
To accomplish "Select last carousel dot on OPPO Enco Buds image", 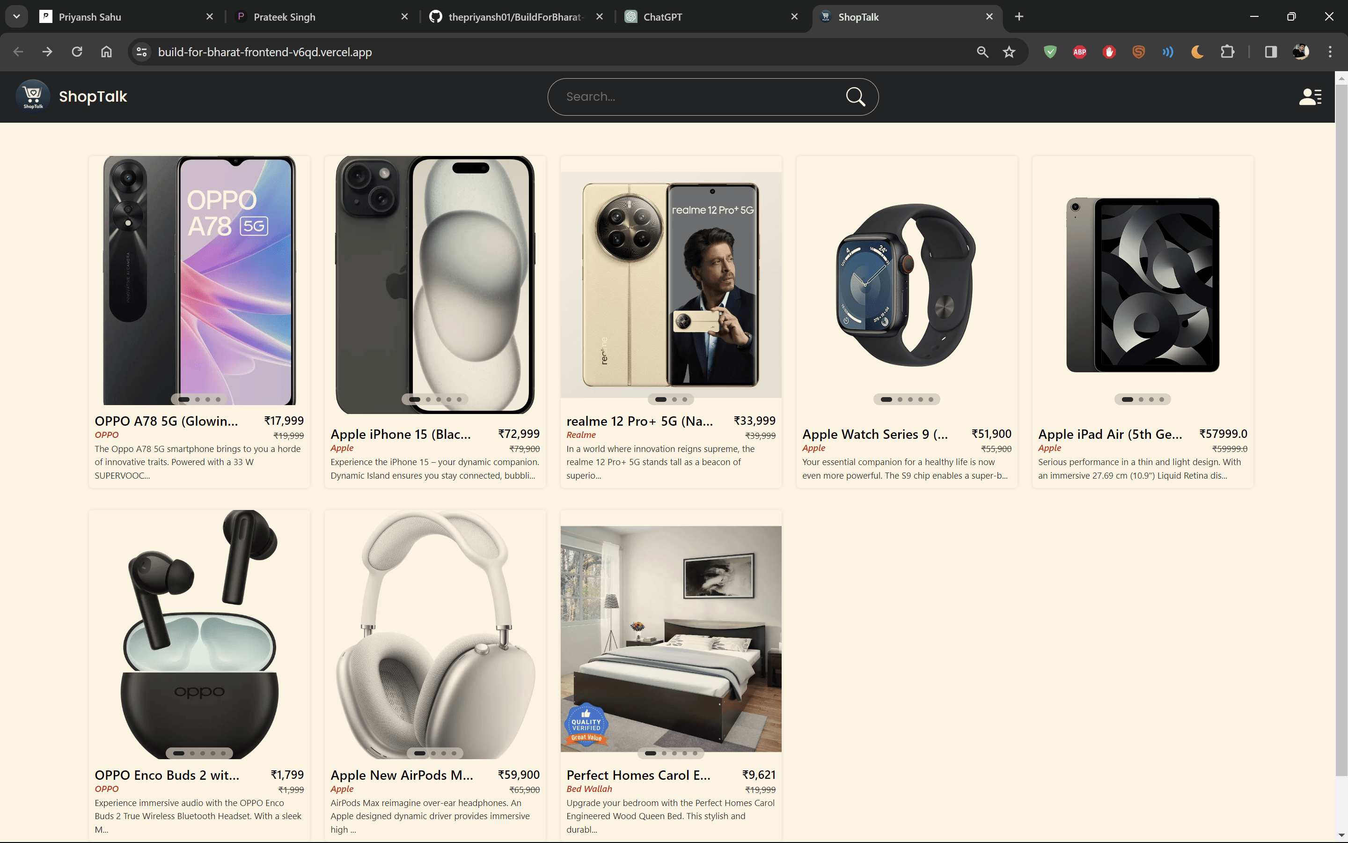I will [x=223, y=753].
